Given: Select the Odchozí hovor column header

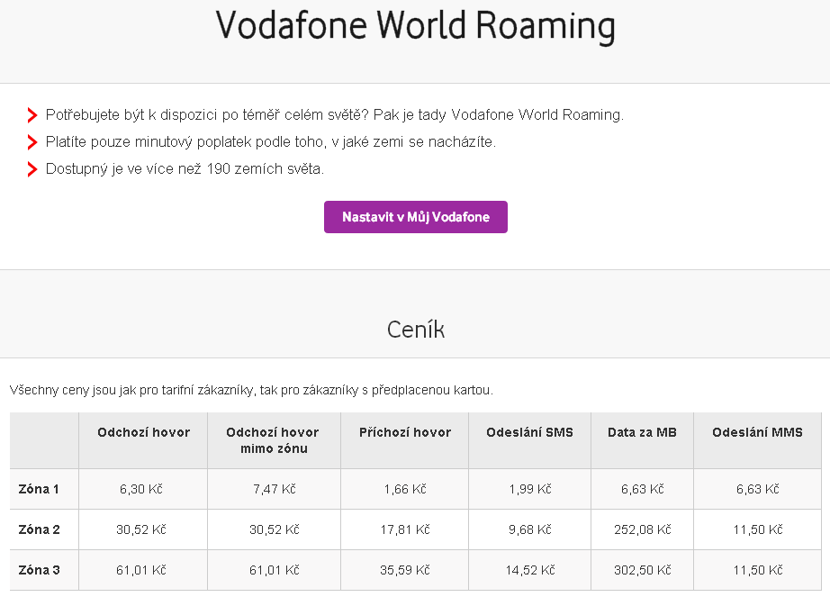Looking at the screenshot, I should pyautogui.click(x=143, y=432).
